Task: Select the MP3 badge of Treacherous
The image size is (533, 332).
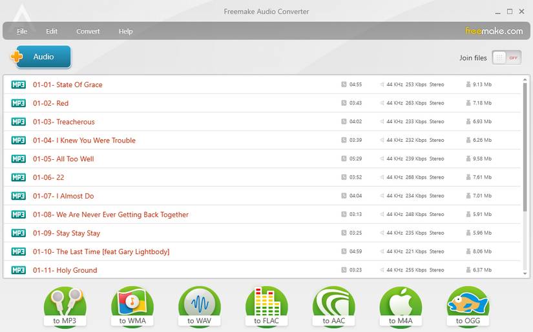Action: tap(18, 122)
